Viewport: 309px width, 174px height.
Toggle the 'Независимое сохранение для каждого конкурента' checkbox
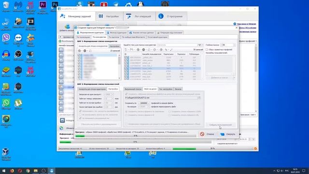tap(126, 124)
